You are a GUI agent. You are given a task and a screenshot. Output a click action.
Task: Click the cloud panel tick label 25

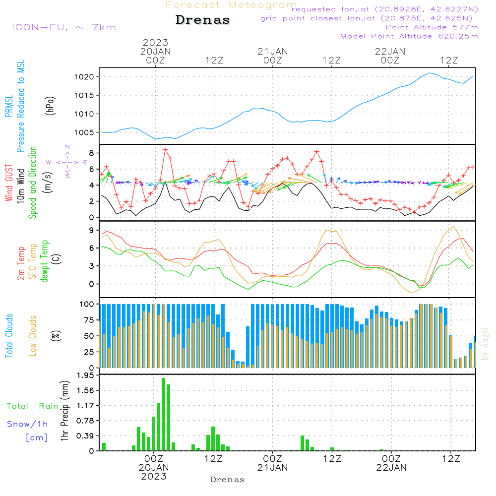point(89,352)
